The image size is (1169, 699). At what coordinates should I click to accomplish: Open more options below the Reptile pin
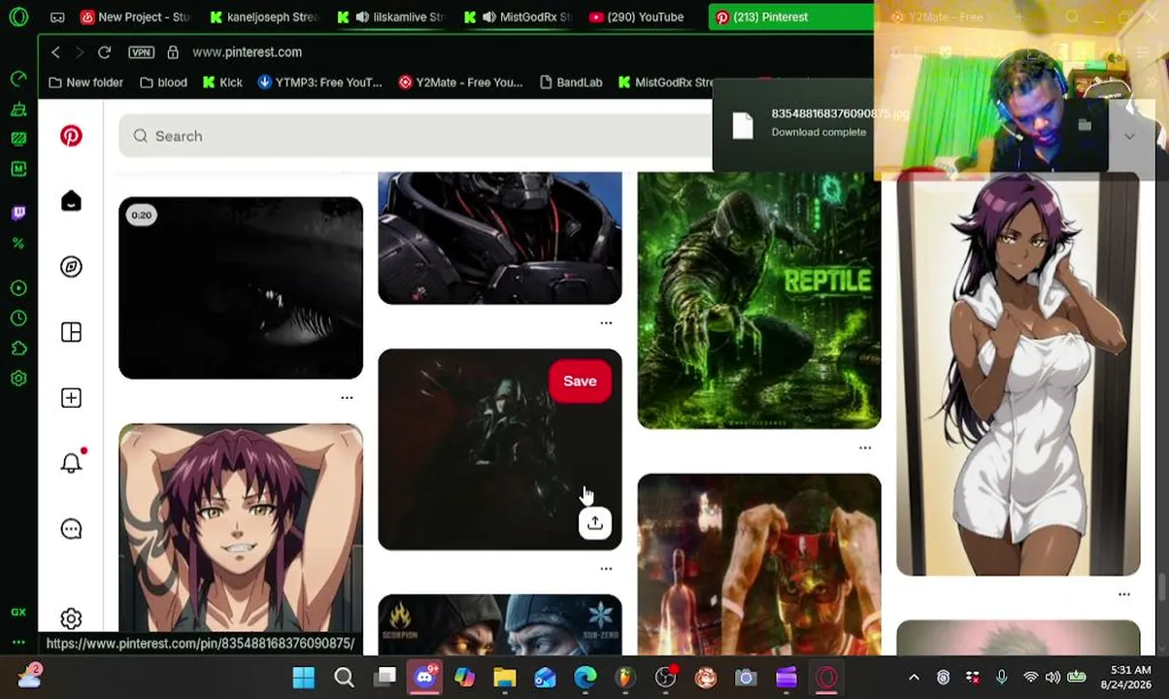(865, 448)
